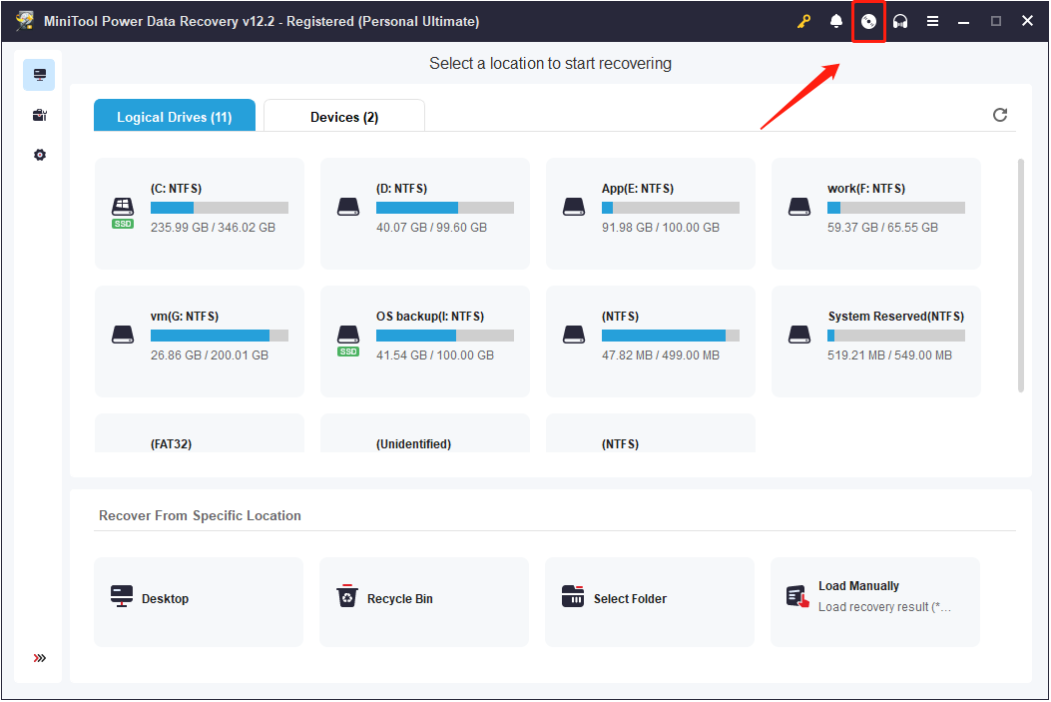Image resolution: width=1051 pixels, height=702 pixels.
Task: Click the 59.37 GB / 65.55 GB text
Action: 882,228
